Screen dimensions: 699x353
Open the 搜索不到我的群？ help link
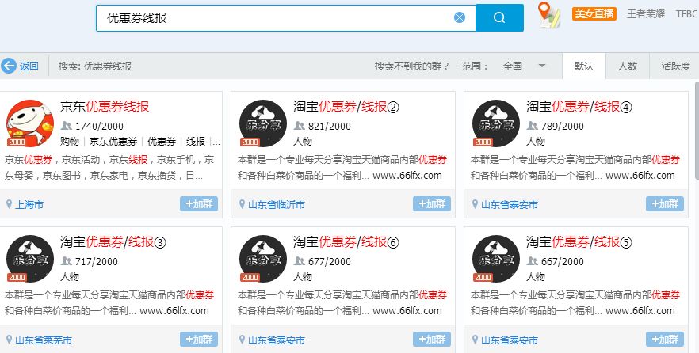click(x=411, y=66)
